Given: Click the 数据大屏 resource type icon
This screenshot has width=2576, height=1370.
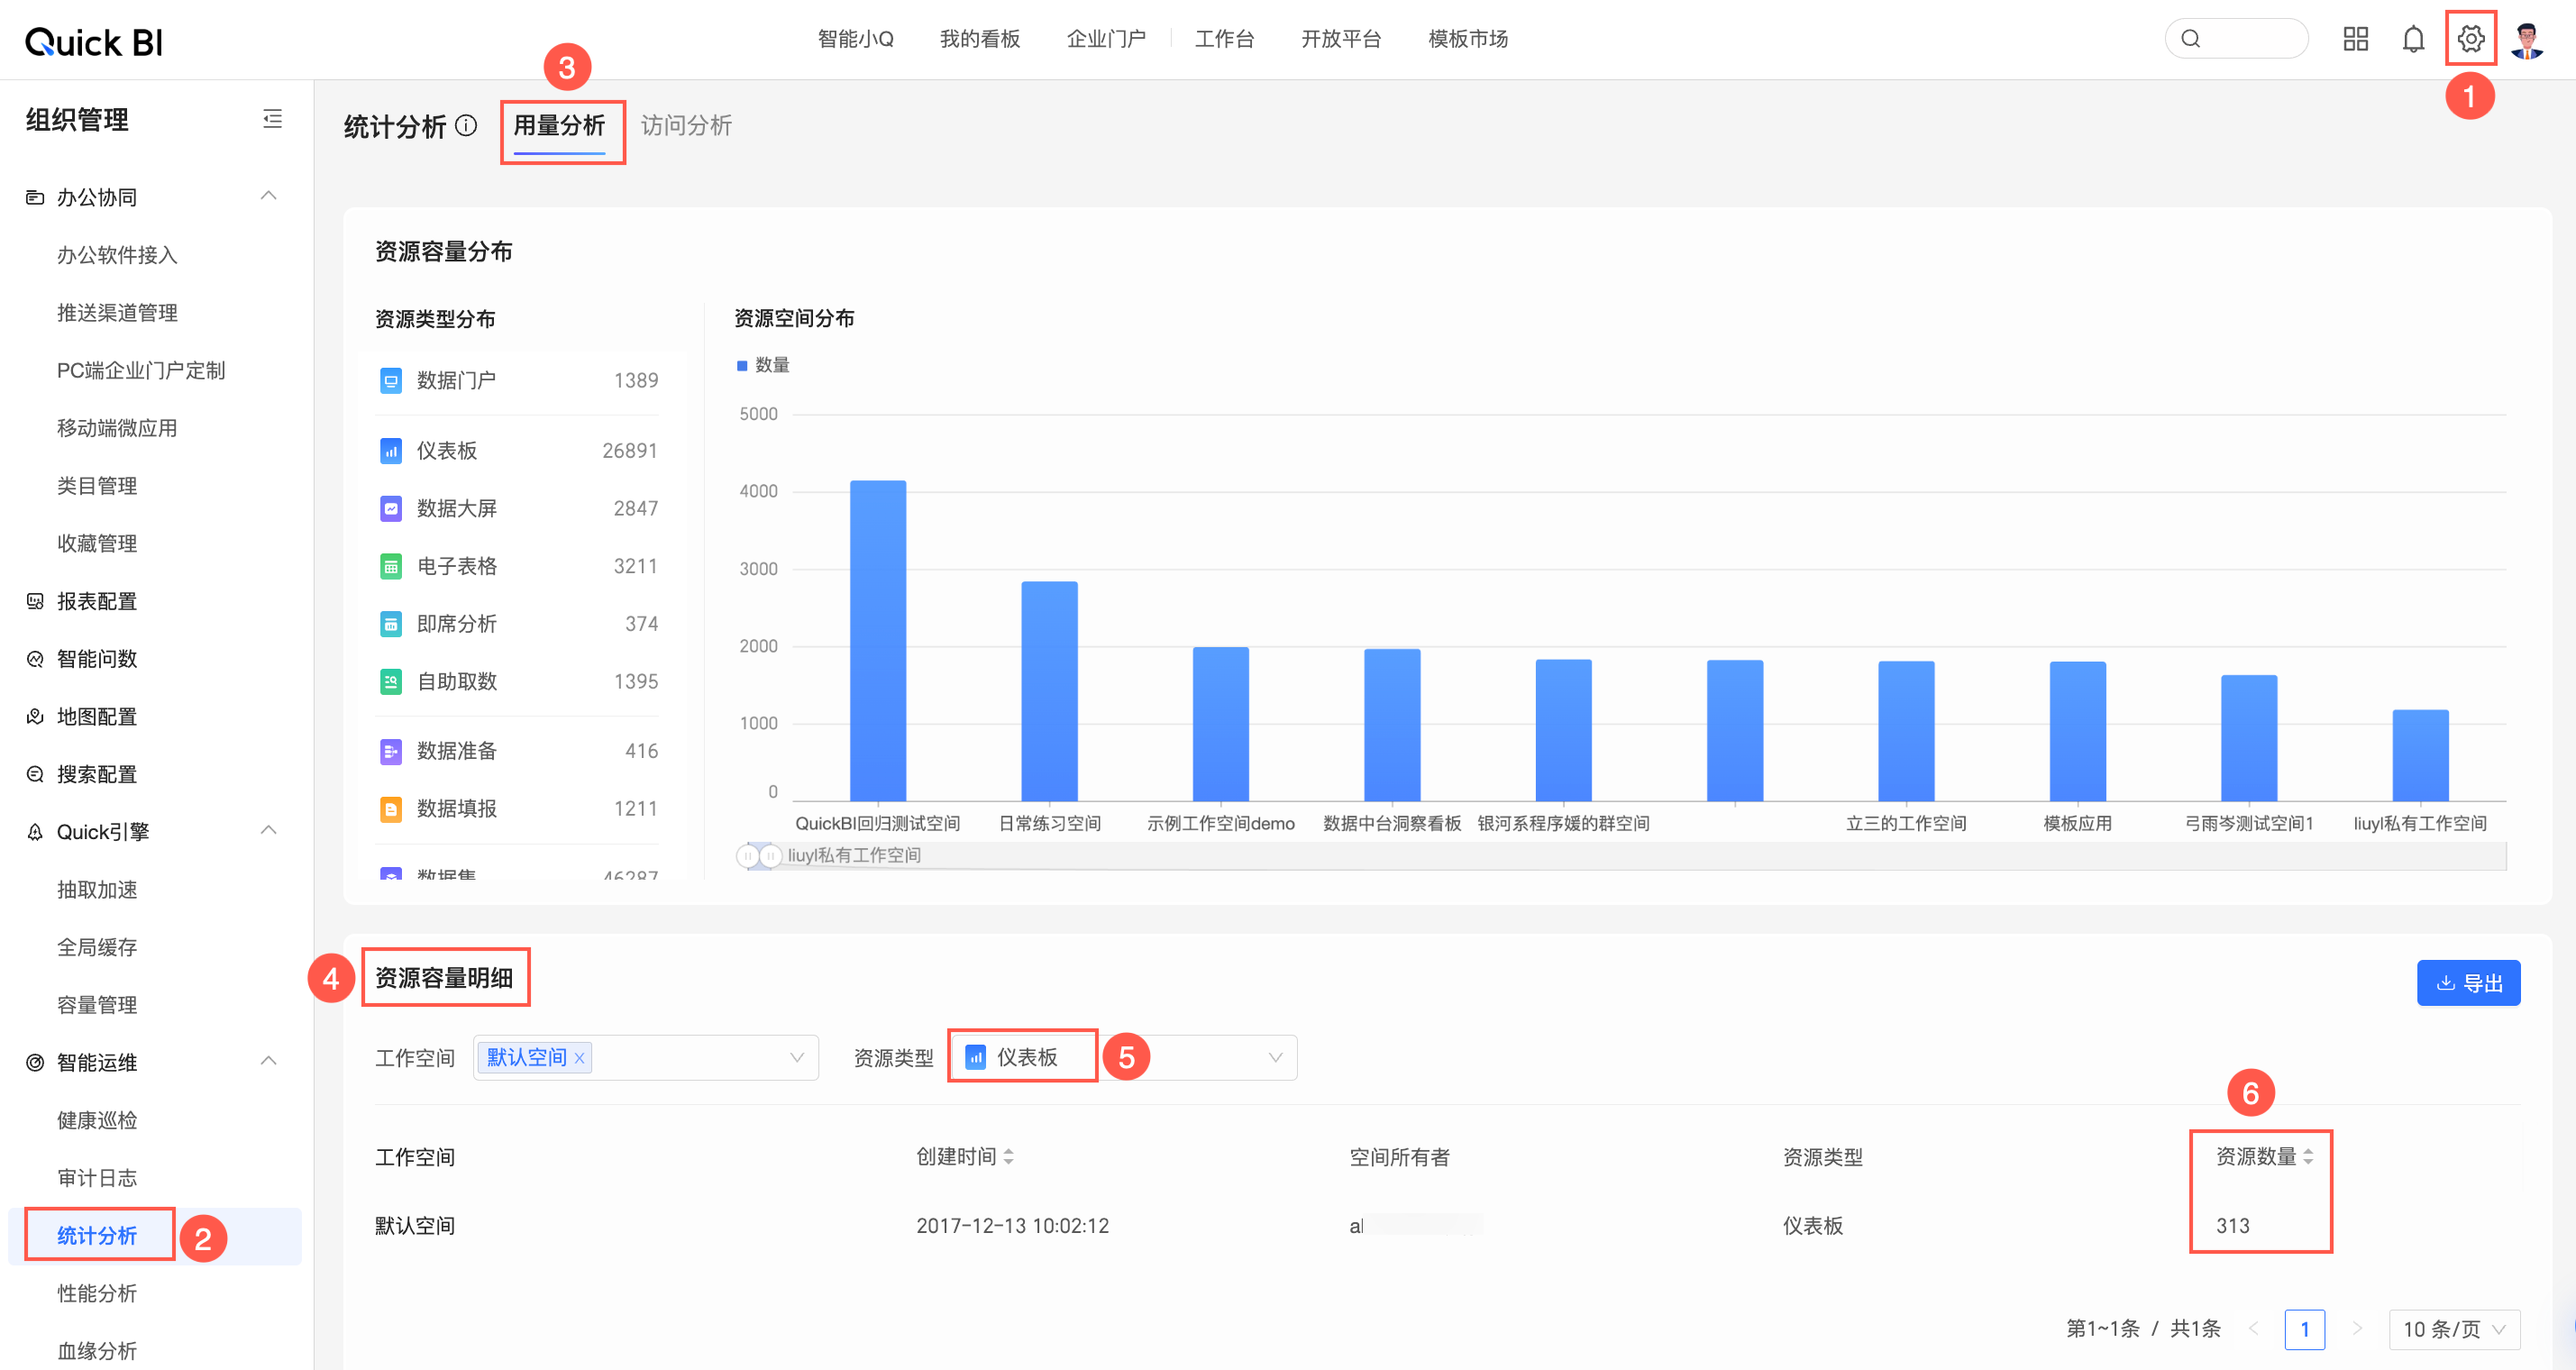Looking at the screenshot, I should coord(391,508).
